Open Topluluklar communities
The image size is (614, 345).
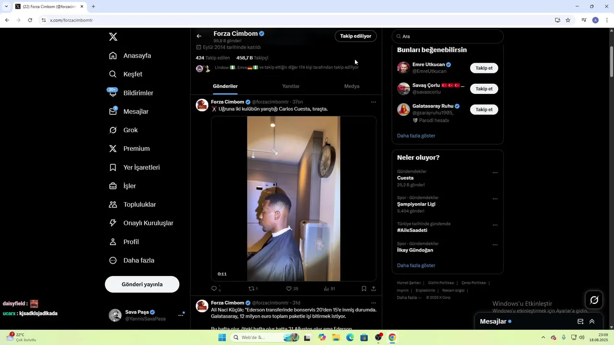pyautogui.click(x=132, y=205)
